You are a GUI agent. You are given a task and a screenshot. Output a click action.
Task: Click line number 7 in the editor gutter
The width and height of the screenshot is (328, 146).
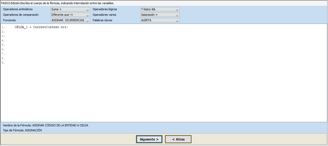pos(3,54)
